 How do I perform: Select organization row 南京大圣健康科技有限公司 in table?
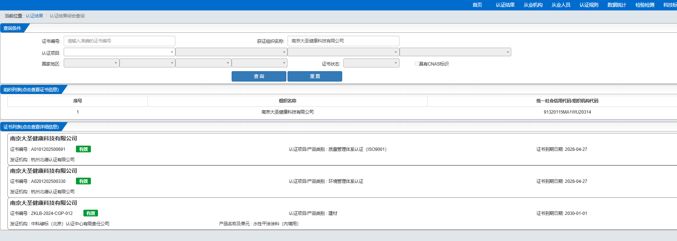(287, 112)
